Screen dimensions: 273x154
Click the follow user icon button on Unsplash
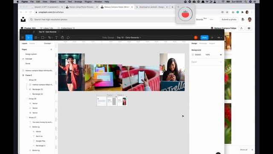[241, 28]
